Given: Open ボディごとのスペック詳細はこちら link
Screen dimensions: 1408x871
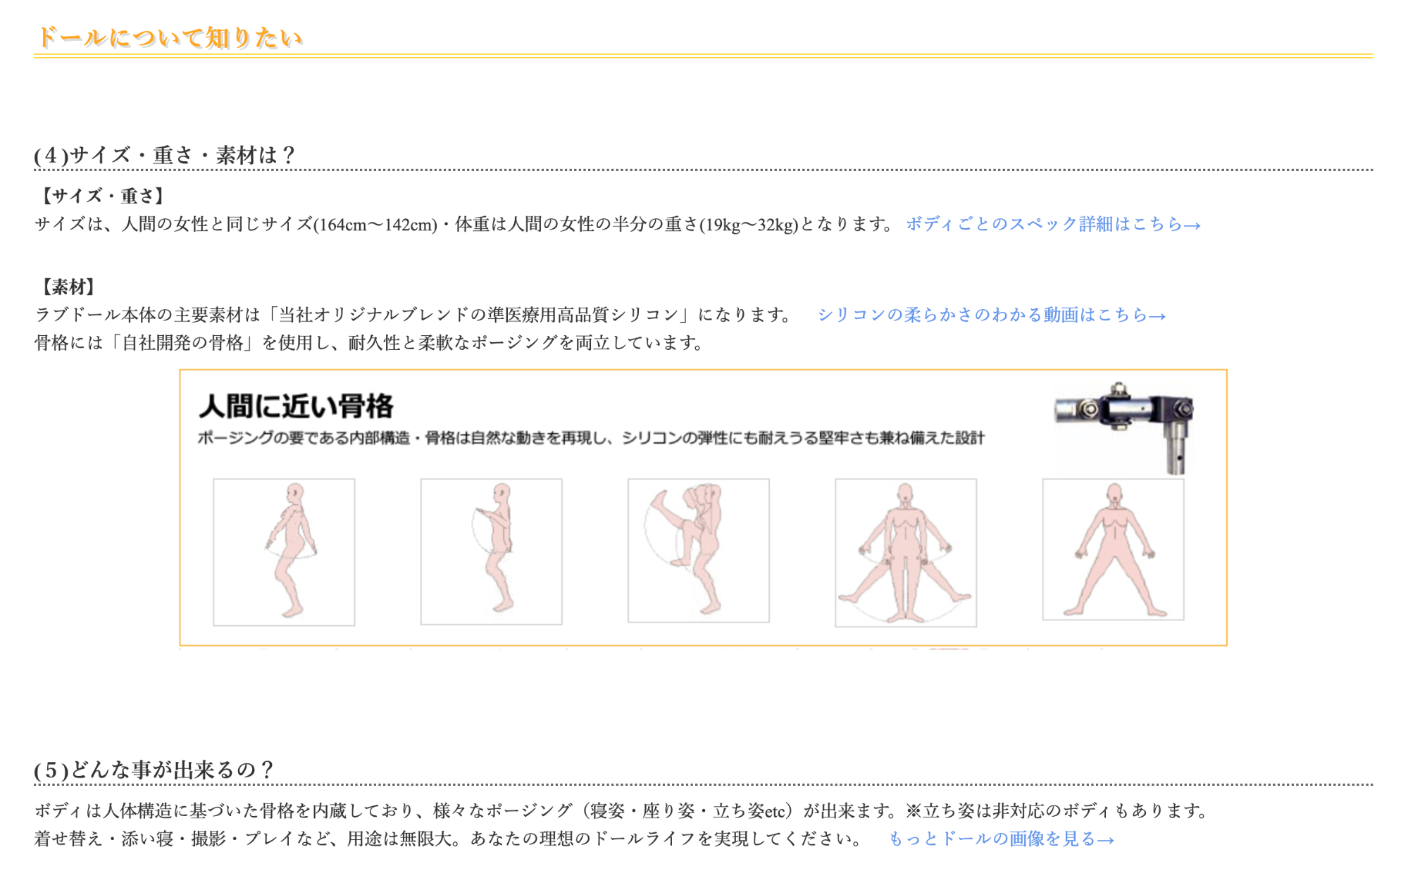Looking at the screenshot, I should click(1052, 225).
